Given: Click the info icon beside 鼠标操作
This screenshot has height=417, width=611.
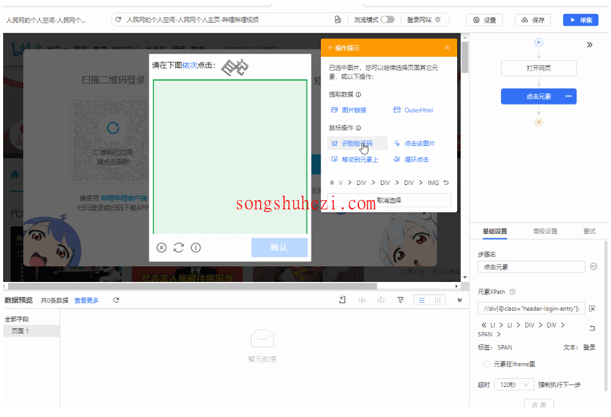Looking at the screenshot, I should tap(358, 128).
